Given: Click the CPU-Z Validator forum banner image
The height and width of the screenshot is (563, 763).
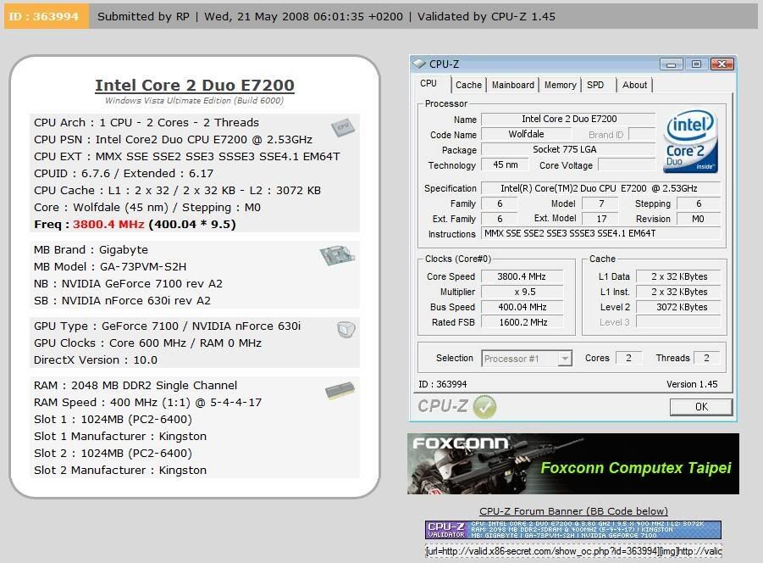Looking at the screenshot, I should click(x=573, y=529).
